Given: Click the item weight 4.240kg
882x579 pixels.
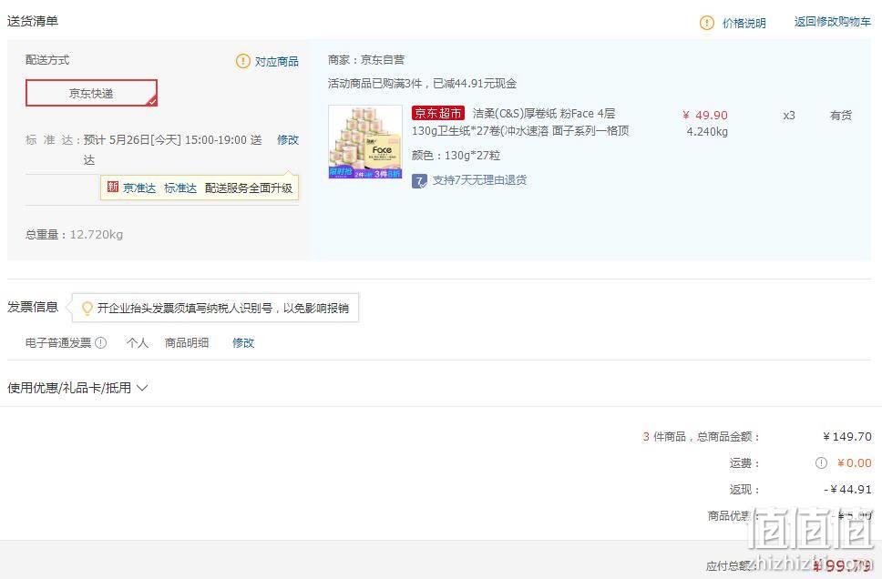Looking at the screenshot, I should [707, 132].
